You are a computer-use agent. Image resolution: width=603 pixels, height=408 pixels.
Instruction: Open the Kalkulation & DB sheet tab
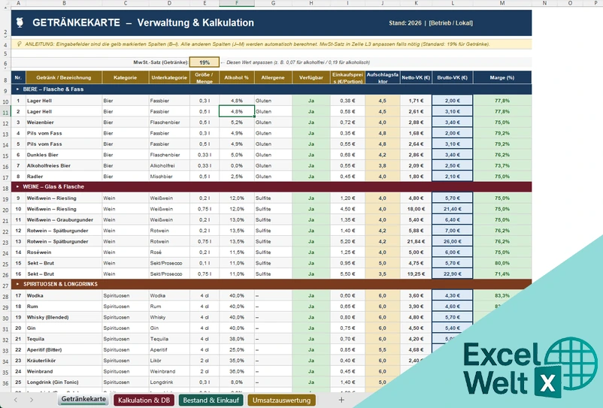click(144, 400)
